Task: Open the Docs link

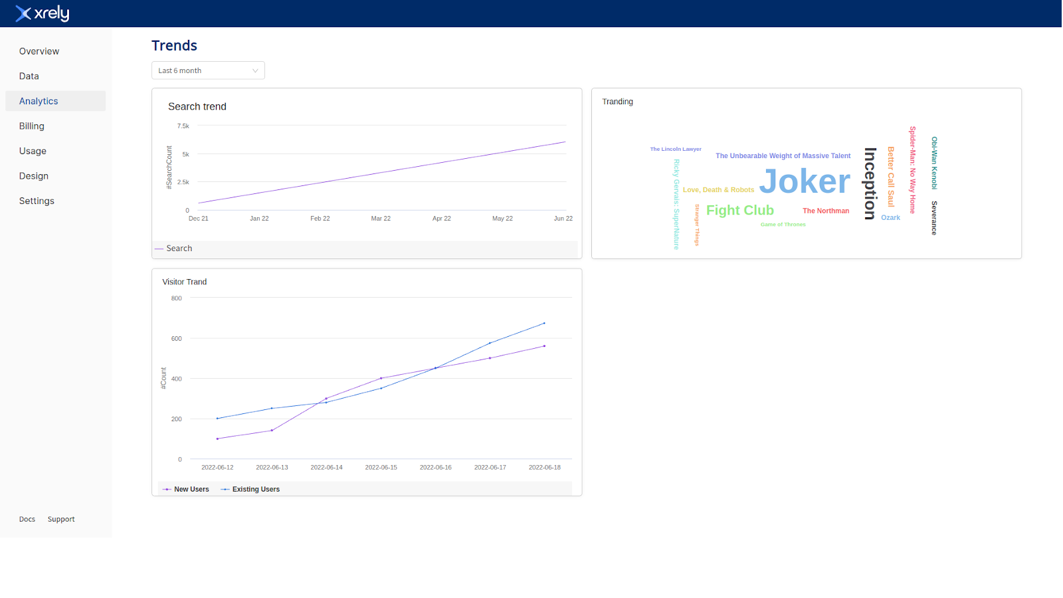Action: pyautogui.click(x=27, y=520)
